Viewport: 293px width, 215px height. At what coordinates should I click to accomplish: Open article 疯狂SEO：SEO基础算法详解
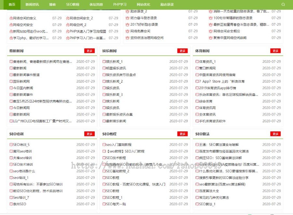click(220, 158)
